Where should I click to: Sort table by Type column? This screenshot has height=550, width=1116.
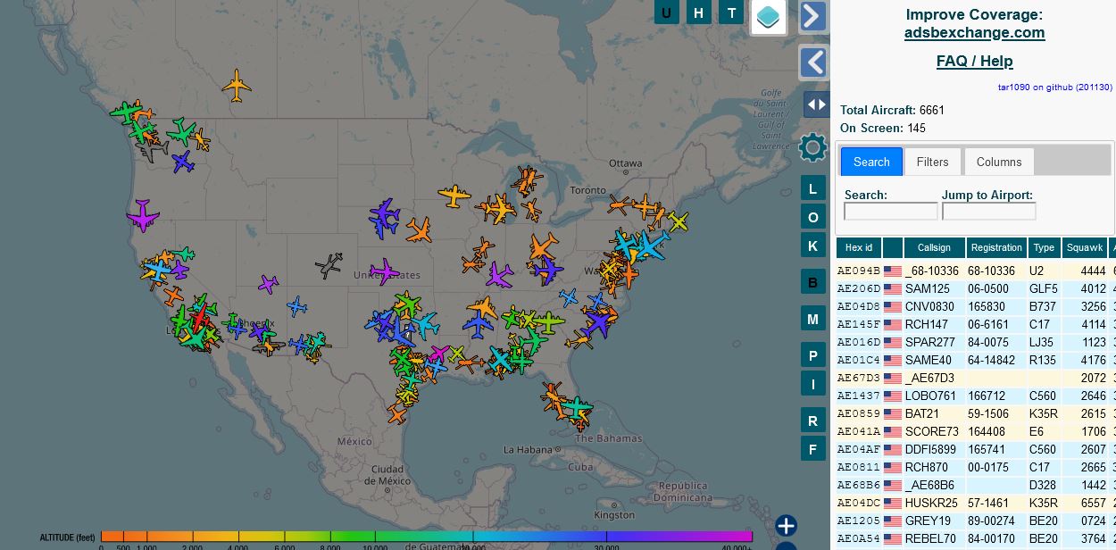click(x=1044, y=247)
